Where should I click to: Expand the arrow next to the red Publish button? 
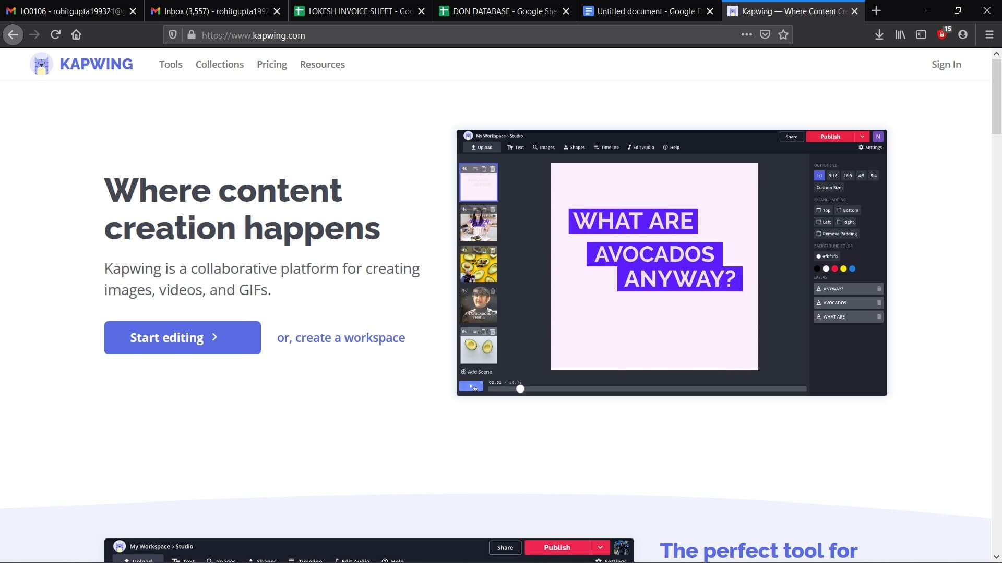tap(862, 137)
